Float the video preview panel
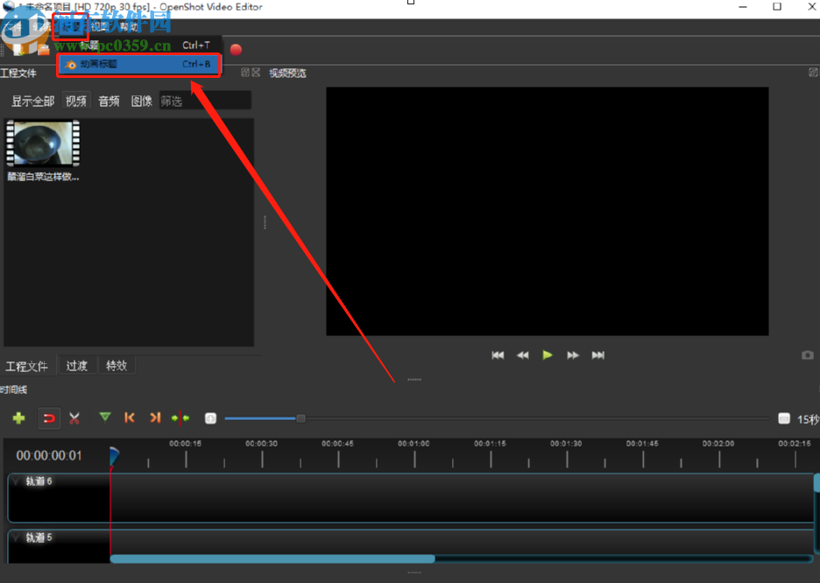This screenshot has width=820, height=583. pos(813,73)
